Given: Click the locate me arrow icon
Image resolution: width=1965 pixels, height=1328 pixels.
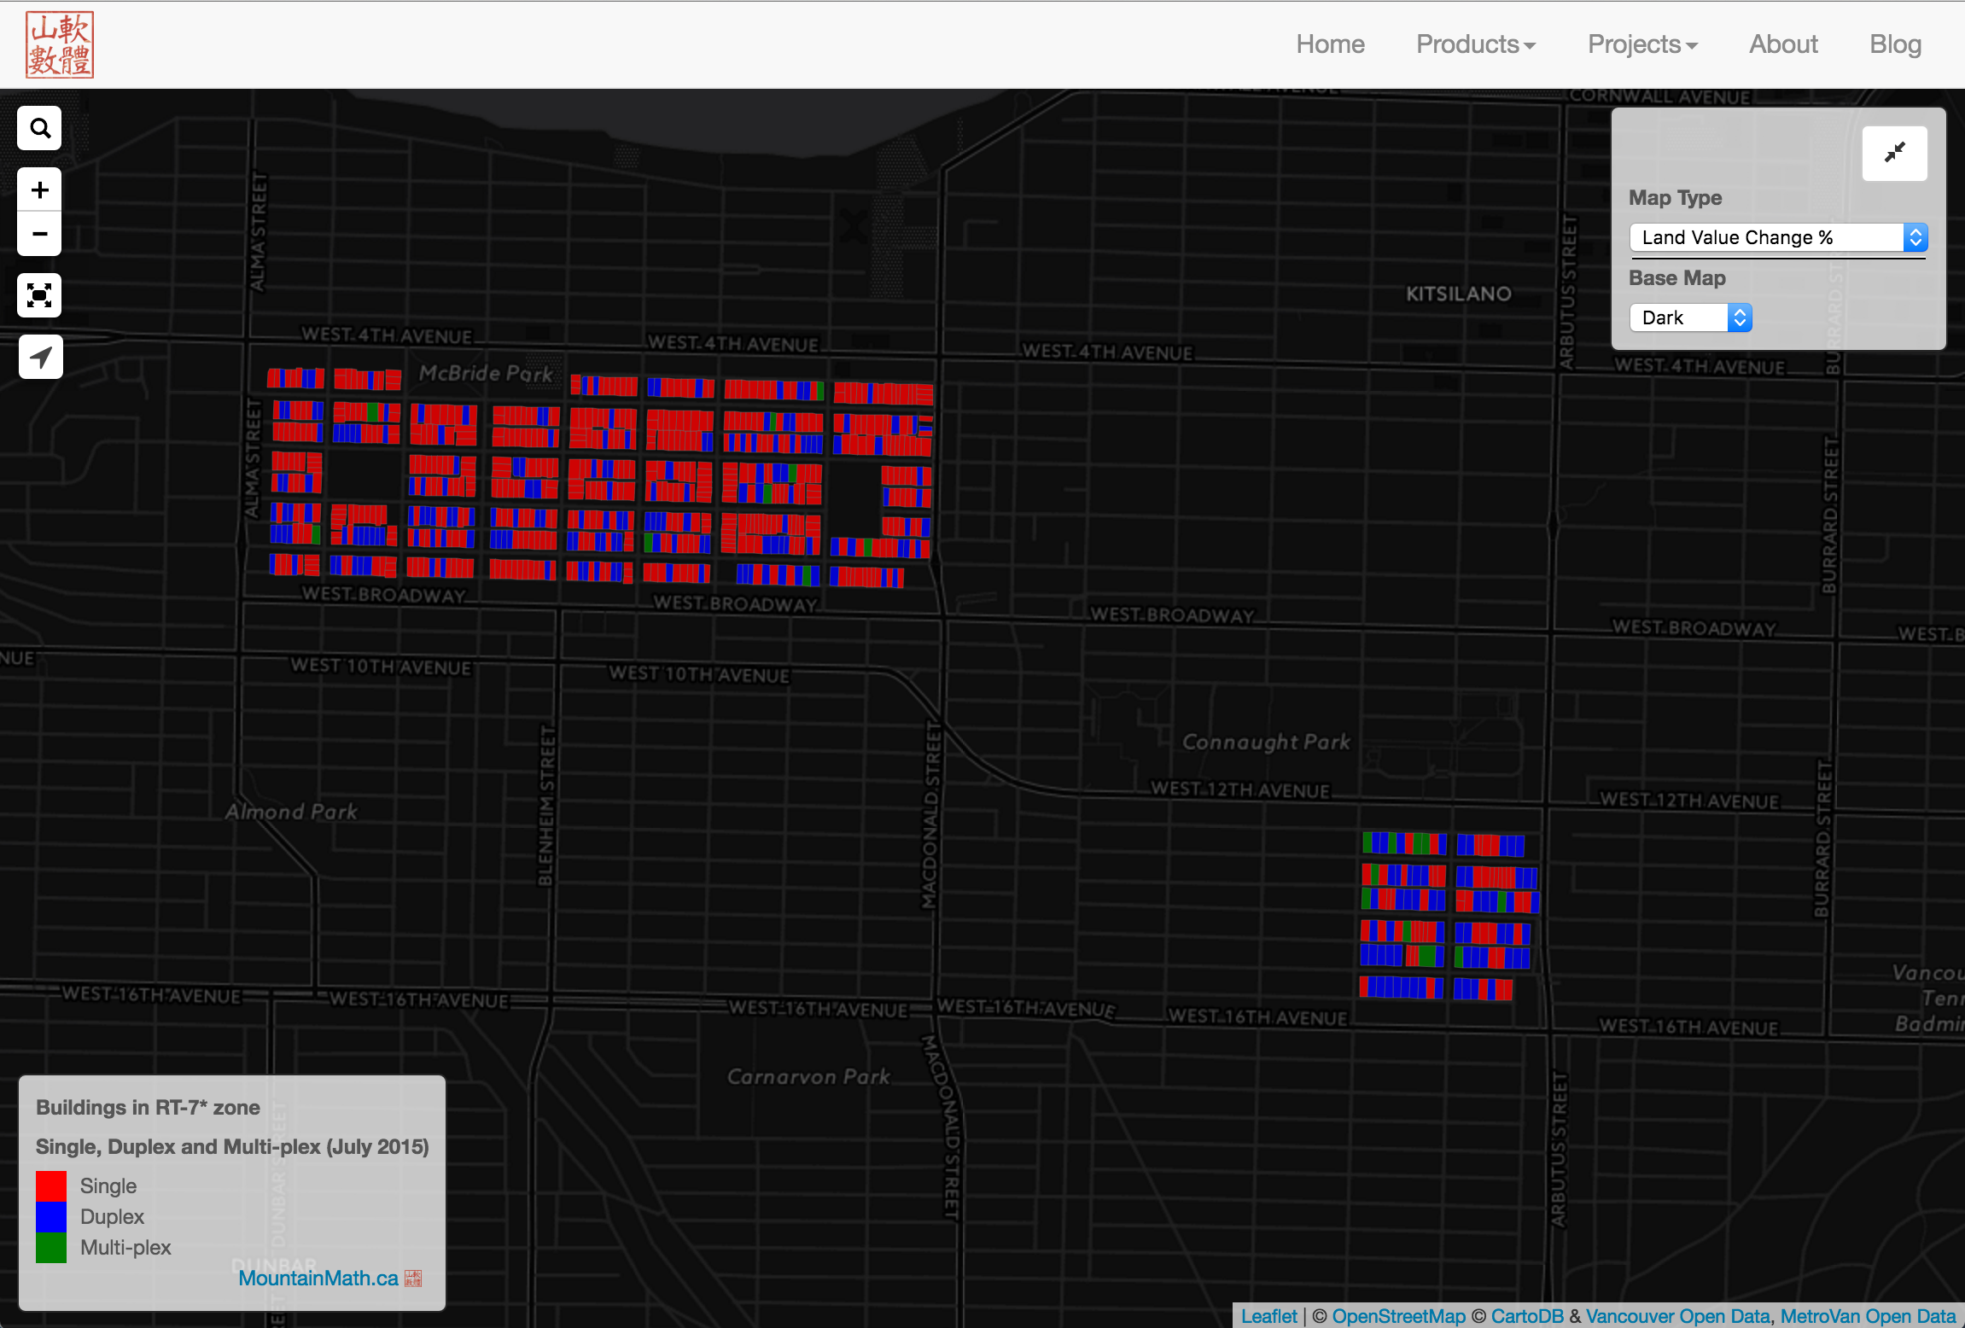Looking at the screenshot, I should pyautogui.click(x=40, y=357).
